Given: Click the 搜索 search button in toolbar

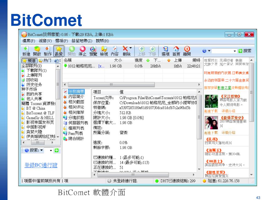Looking at the screenshot, I should click(x=245, y=51).
